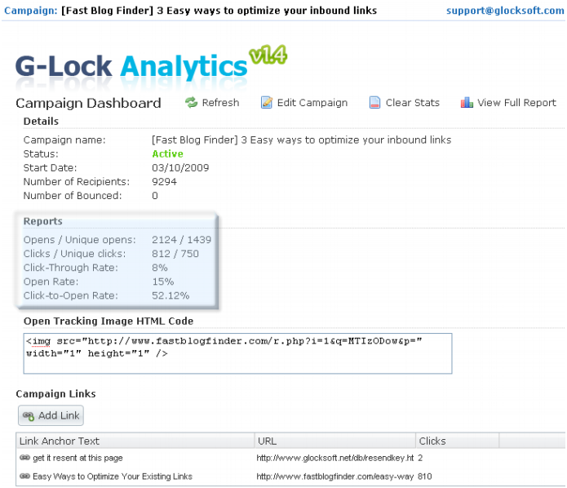Click the campaign name value under Details
Image resolution: width=567 pixels, height=488 pixels.
point(302,140)
